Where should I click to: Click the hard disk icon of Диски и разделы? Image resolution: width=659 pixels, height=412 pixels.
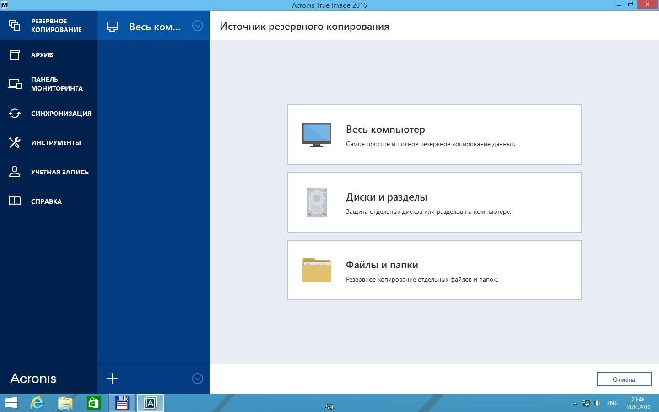pos(317,202)
